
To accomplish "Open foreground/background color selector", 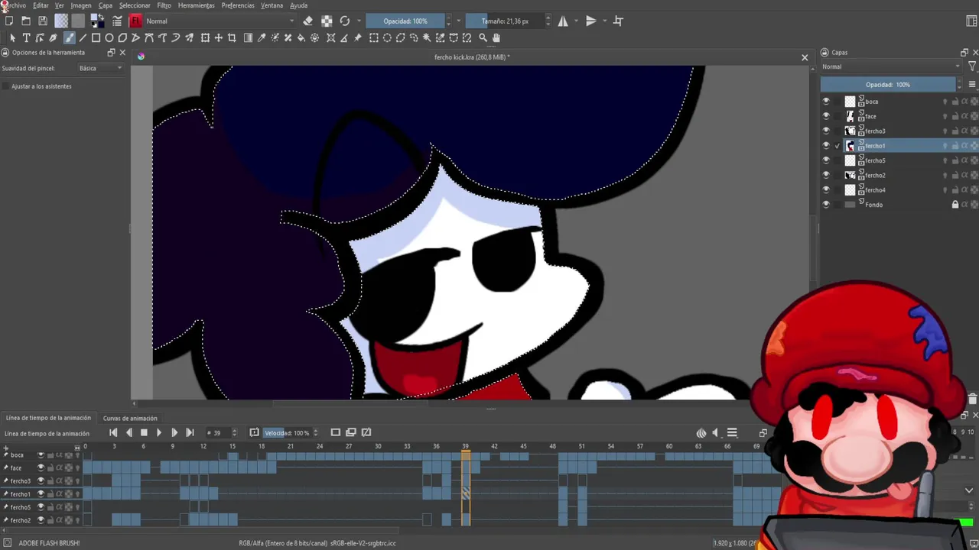I will point(98,21).
